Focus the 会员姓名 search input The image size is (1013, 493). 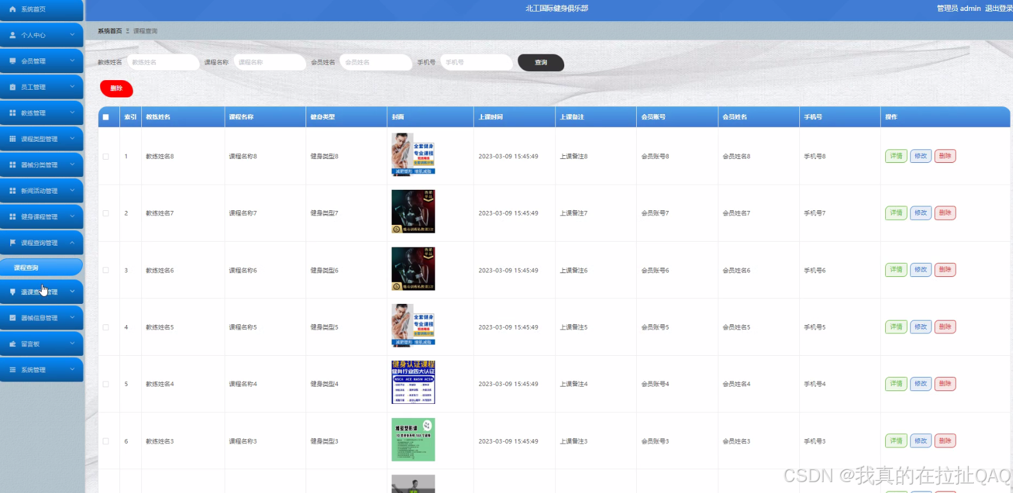(376, 62)
